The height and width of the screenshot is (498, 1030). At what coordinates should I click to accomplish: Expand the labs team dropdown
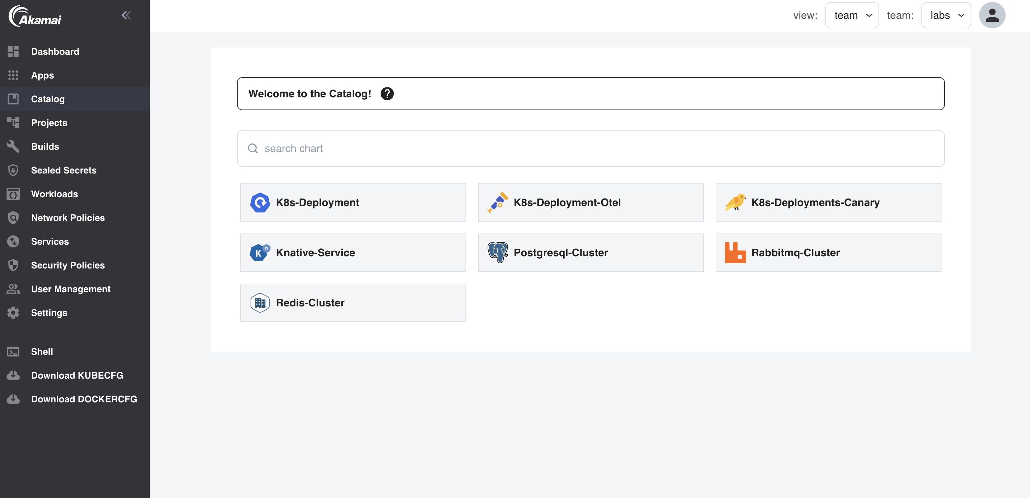point(946,15)
